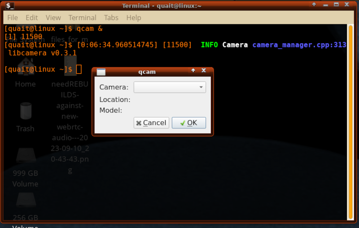
Task: Expand the Camera combo box
Action: pos(170,87)
